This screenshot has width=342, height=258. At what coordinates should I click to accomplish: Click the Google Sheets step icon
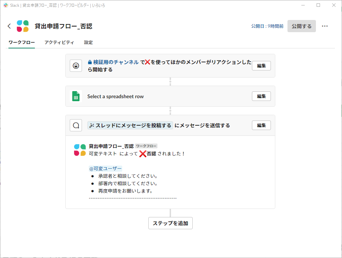pos(76,96)
